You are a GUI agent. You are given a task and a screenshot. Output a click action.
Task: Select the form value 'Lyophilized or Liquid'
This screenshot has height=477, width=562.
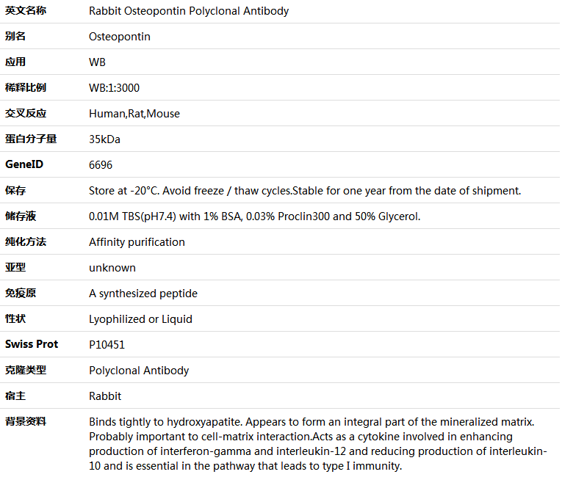pyautogui.click(x=140, y=319)
